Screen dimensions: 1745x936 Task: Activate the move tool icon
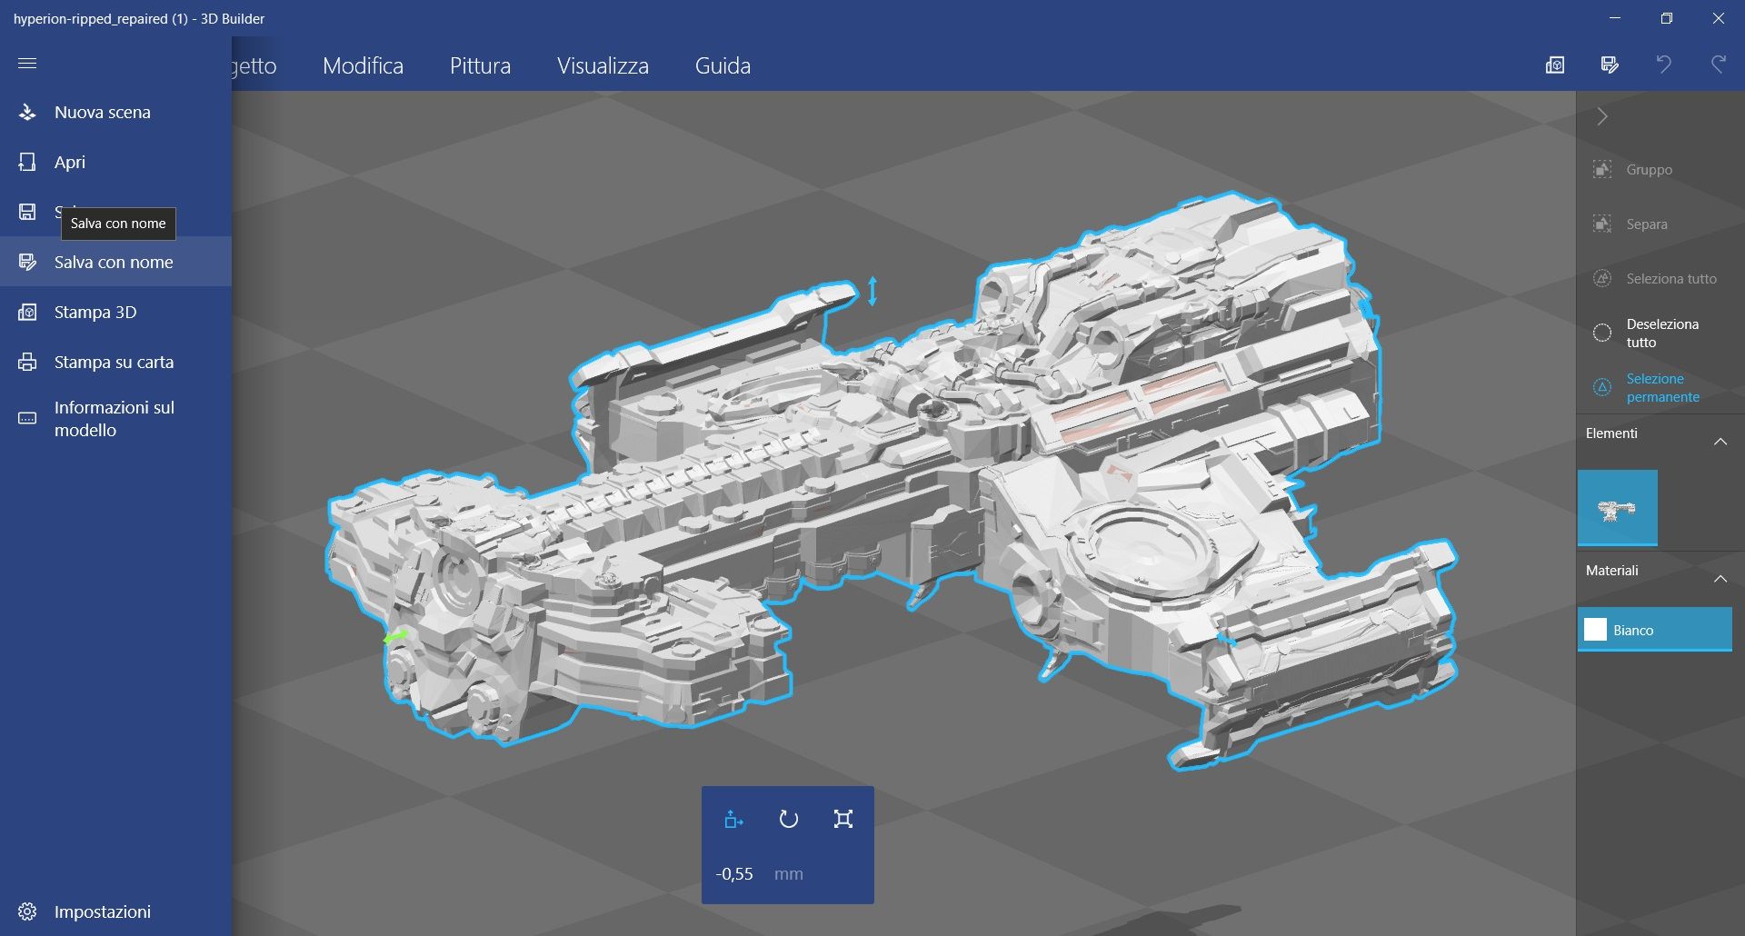click(733, 820)
